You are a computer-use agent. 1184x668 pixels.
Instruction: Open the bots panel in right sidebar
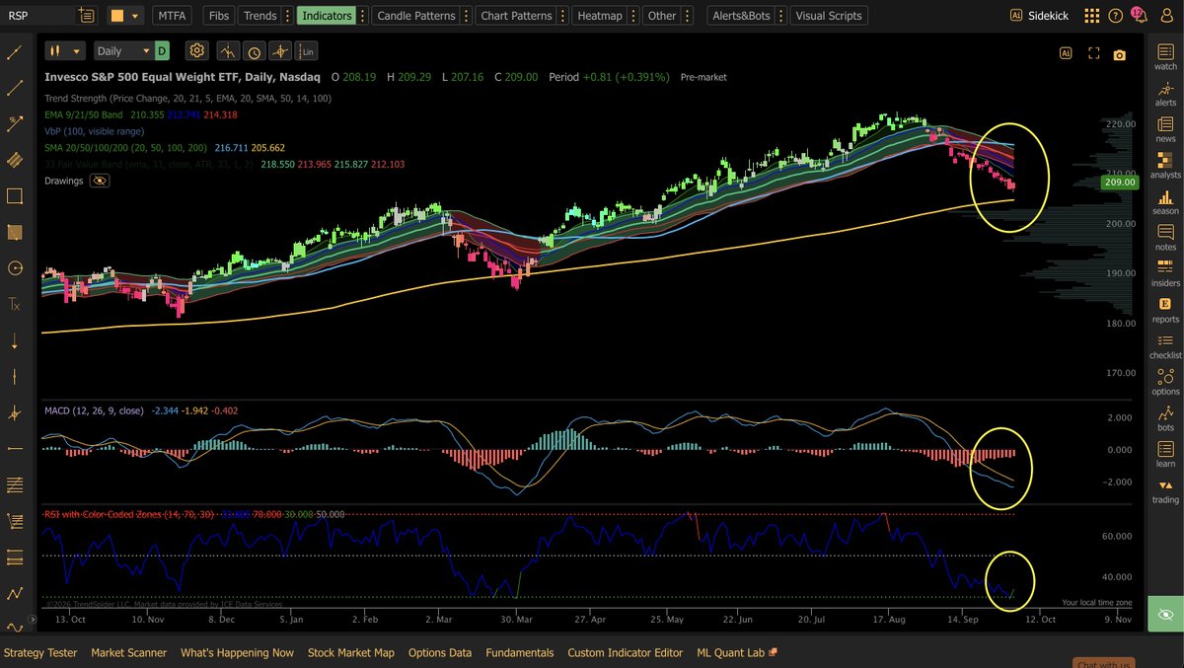[x=1165, y=417]
